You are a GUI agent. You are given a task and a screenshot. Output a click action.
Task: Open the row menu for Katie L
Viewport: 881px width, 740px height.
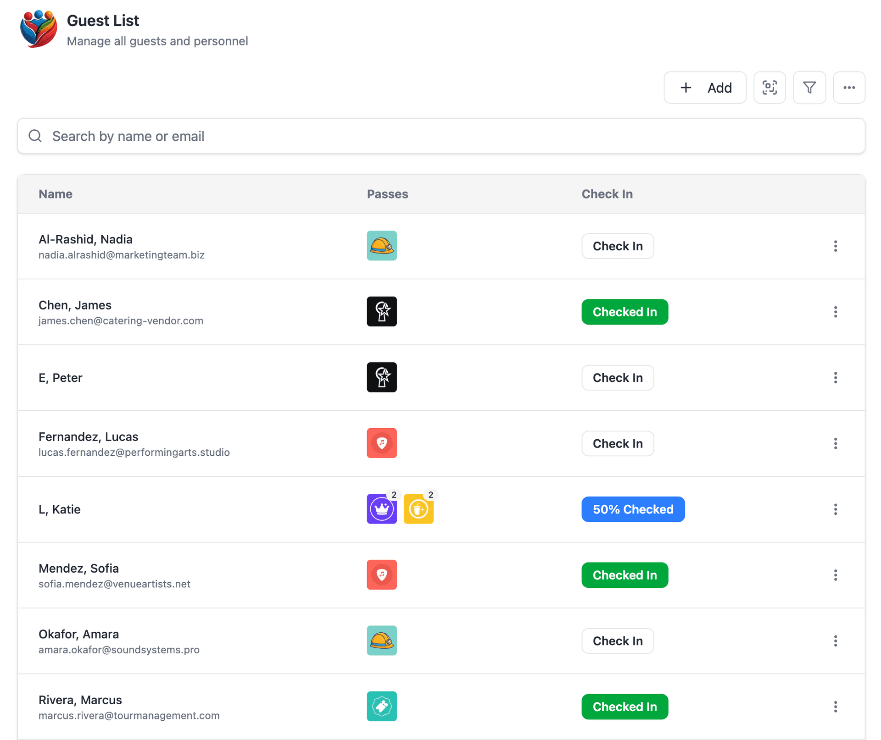[836, 509]
